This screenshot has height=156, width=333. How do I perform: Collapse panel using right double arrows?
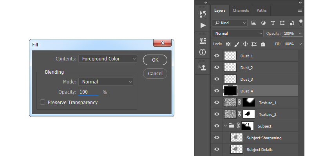300,3
